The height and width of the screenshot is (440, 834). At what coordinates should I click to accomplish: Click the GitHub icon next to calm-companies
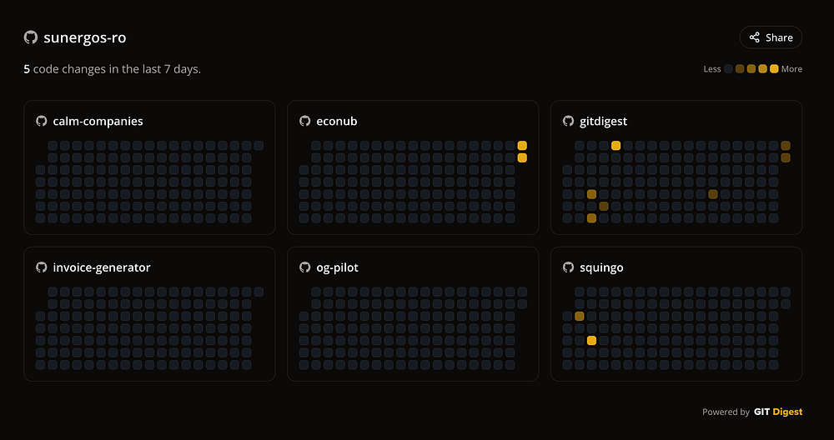tap(42, 121)
